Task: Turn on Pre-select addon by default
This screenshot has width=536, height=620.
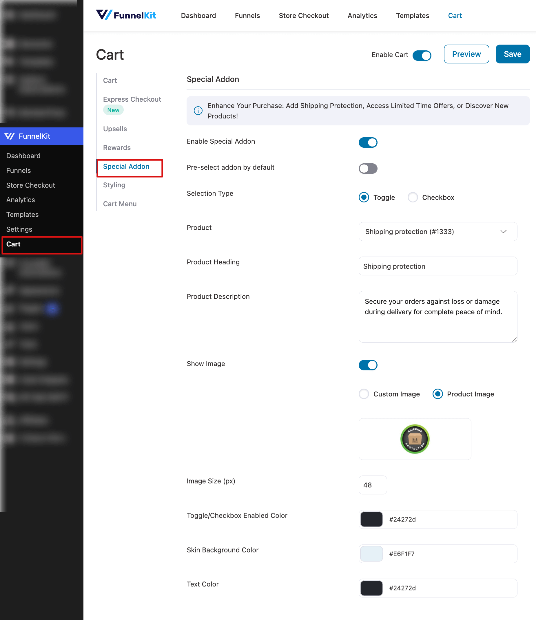Action: point(368,169)
